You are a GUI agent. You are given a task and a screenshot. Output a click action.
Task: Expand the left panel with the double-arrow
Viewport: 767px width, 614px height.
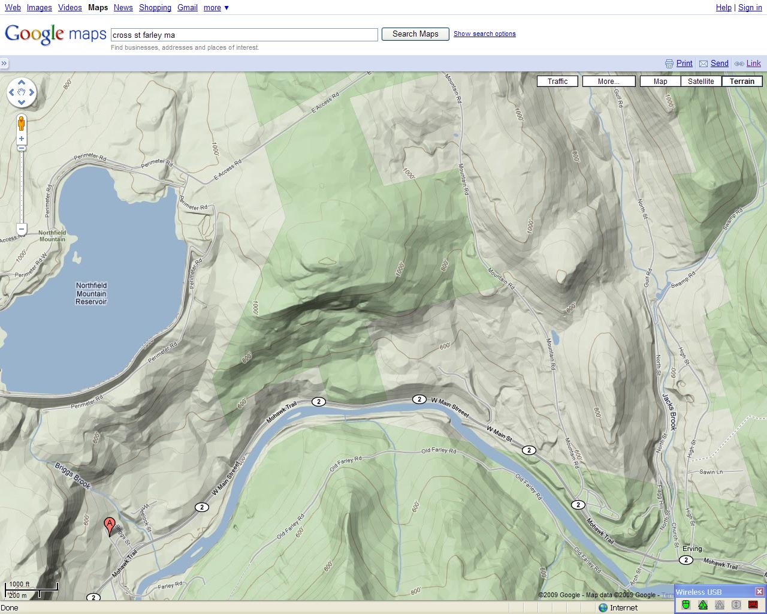(4, 64)
